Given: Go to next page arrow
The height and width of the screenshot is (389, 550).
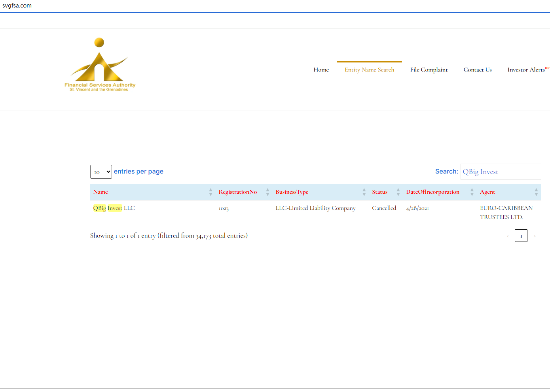Looking at the screenshot, I should click(x=535, y=236).
